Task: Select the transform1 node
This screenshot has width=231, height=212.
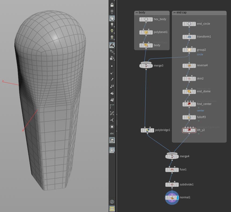Action: coord(189,37)
